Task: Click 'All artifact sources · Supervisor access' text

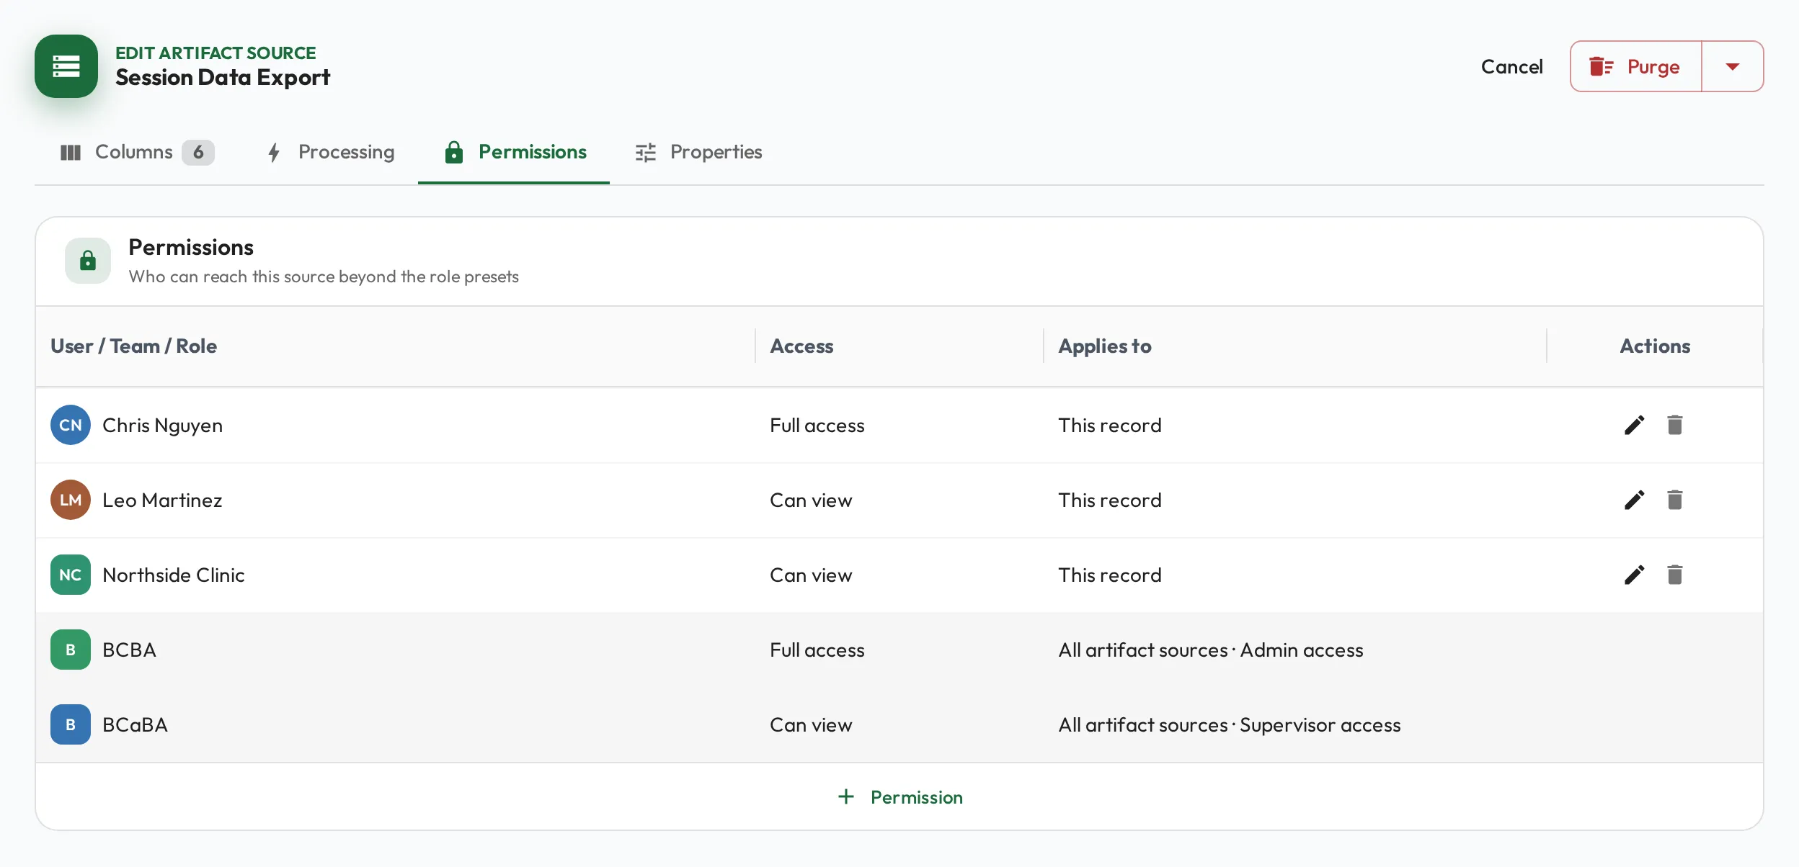Action: coord(1230,725)
